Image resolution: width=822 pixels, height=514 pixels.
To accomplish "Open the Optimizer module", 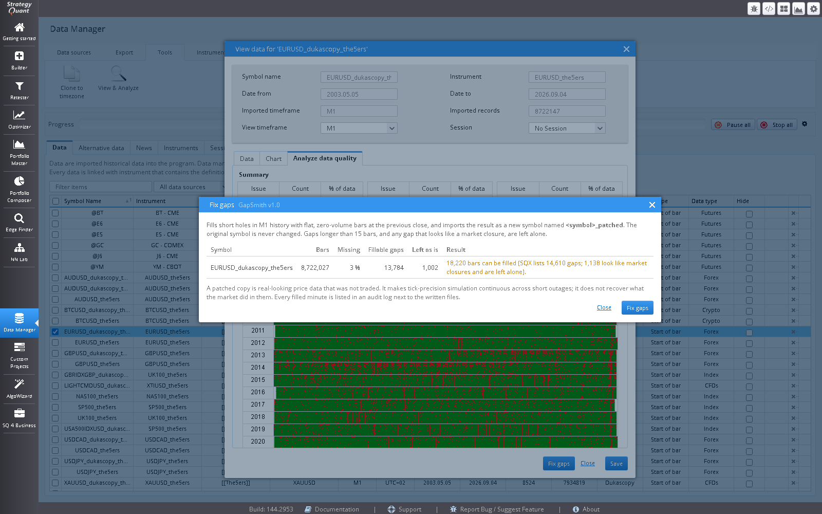I will coord(19,120).
